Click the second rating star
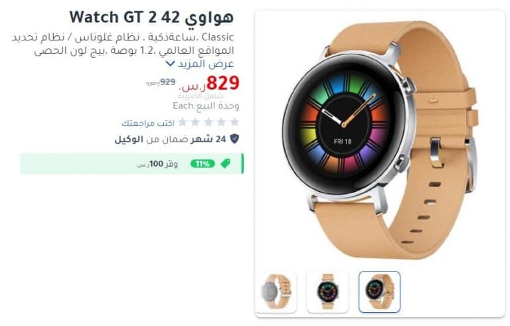510x326 pixels. tap(221, 122)
